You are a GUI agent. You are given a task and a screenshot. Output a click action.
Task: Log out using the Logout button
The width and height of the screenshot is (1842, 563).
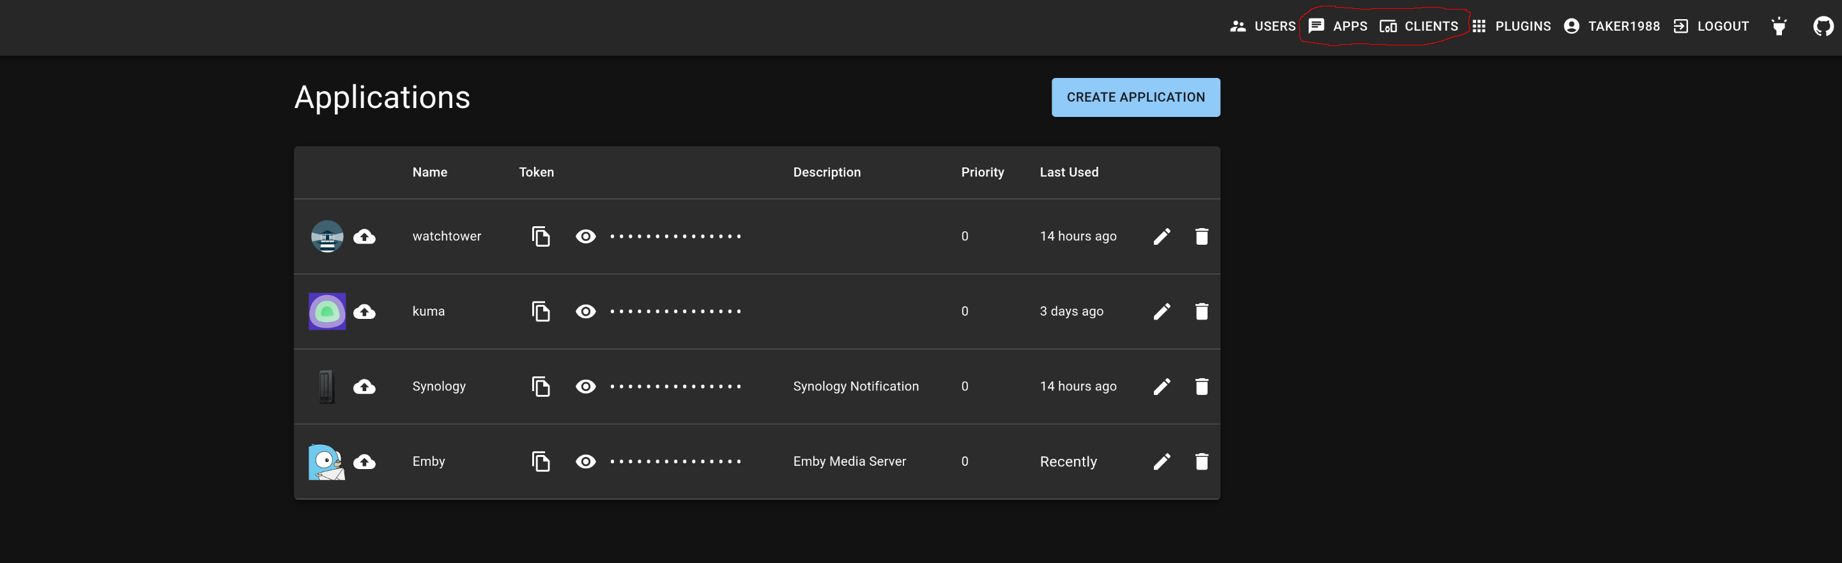tap(1711, 26)
